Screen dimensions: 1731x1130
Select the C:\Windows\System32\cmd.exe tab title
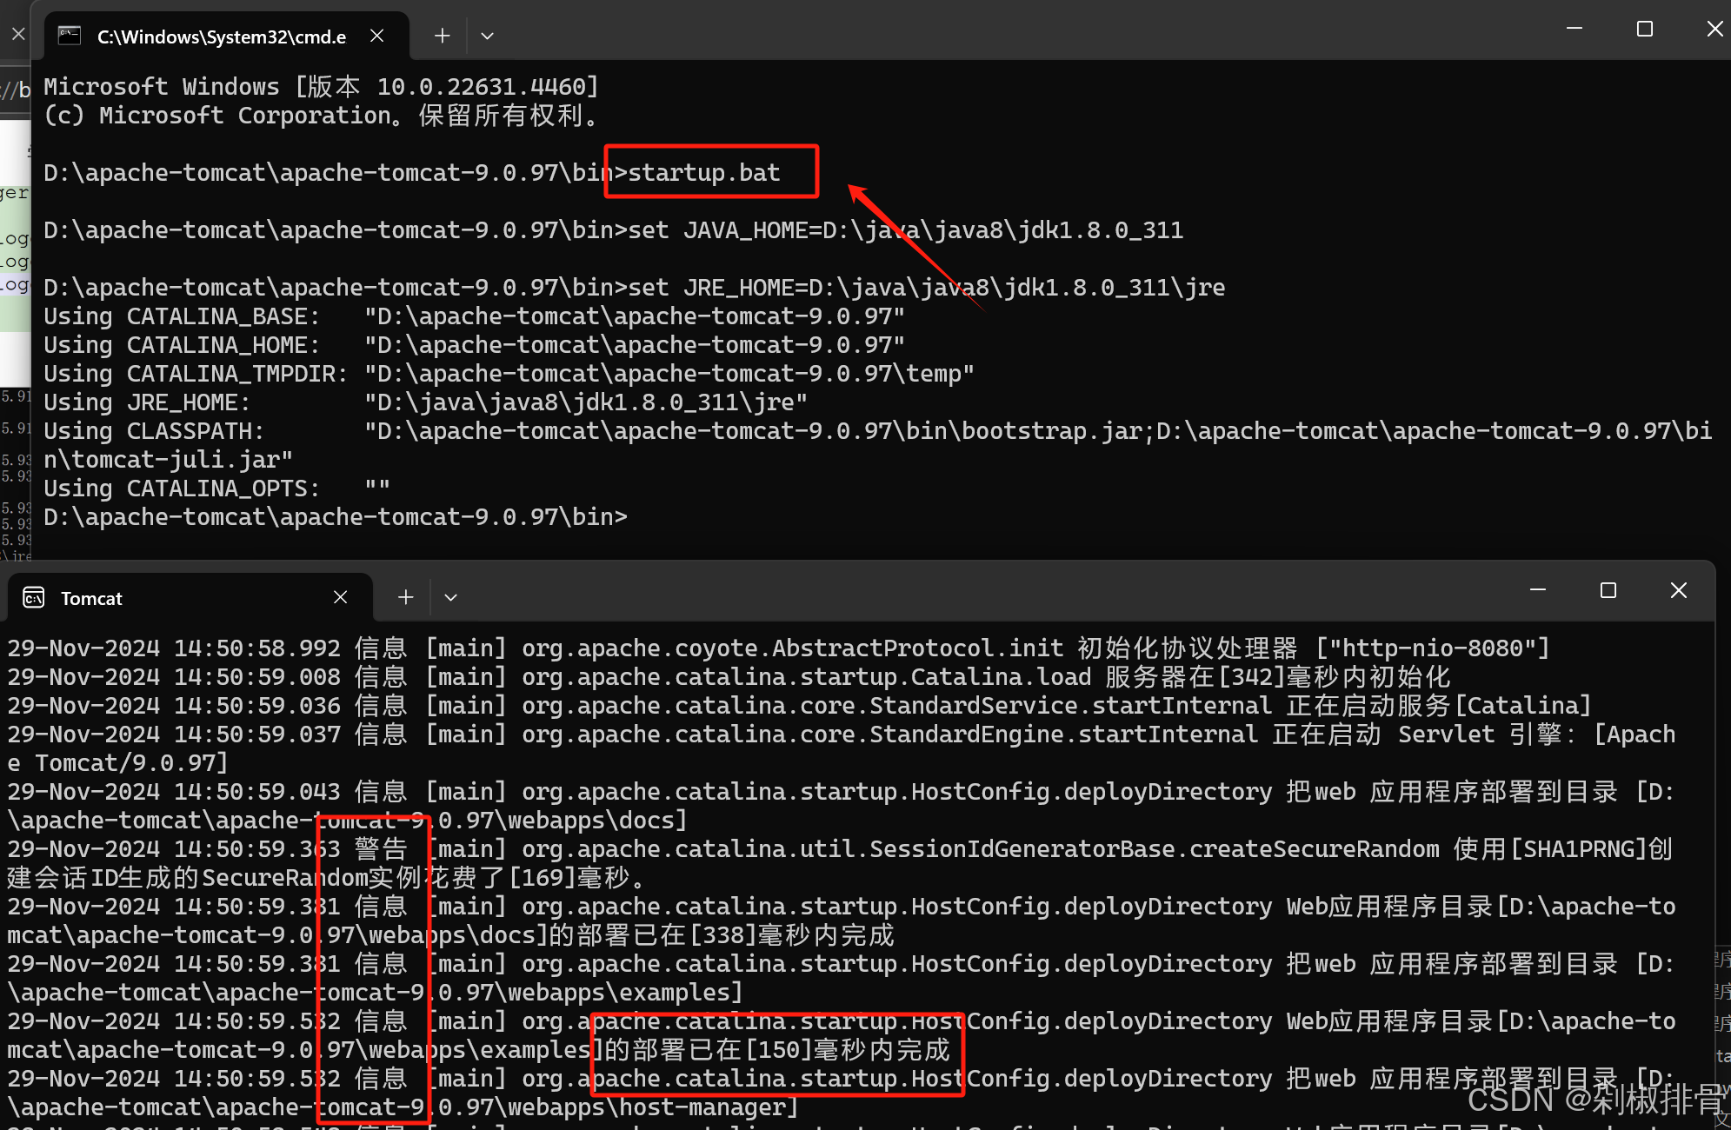(221, 37)
